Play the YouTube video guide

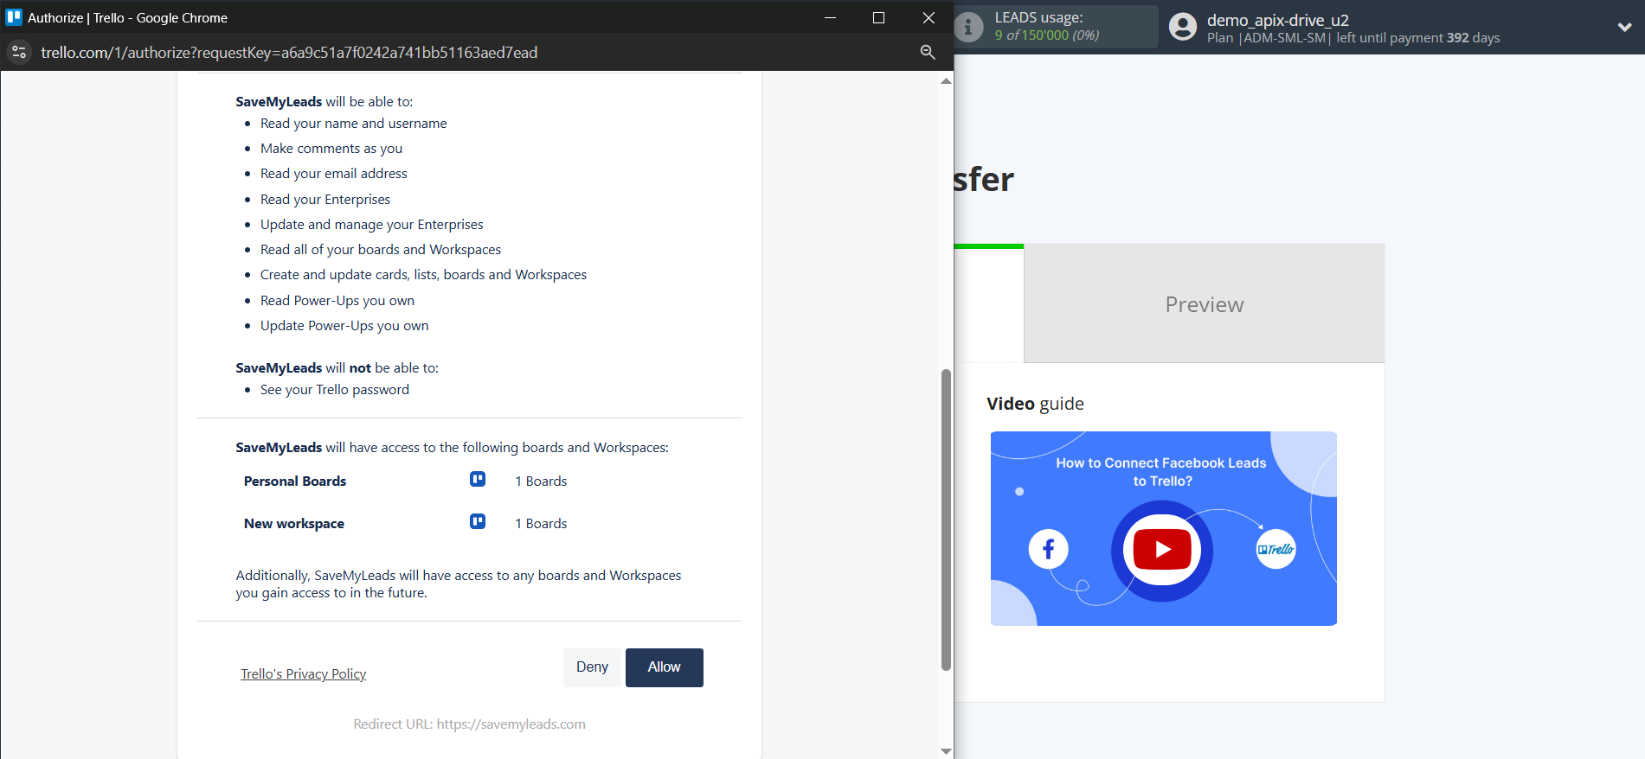1162,550
